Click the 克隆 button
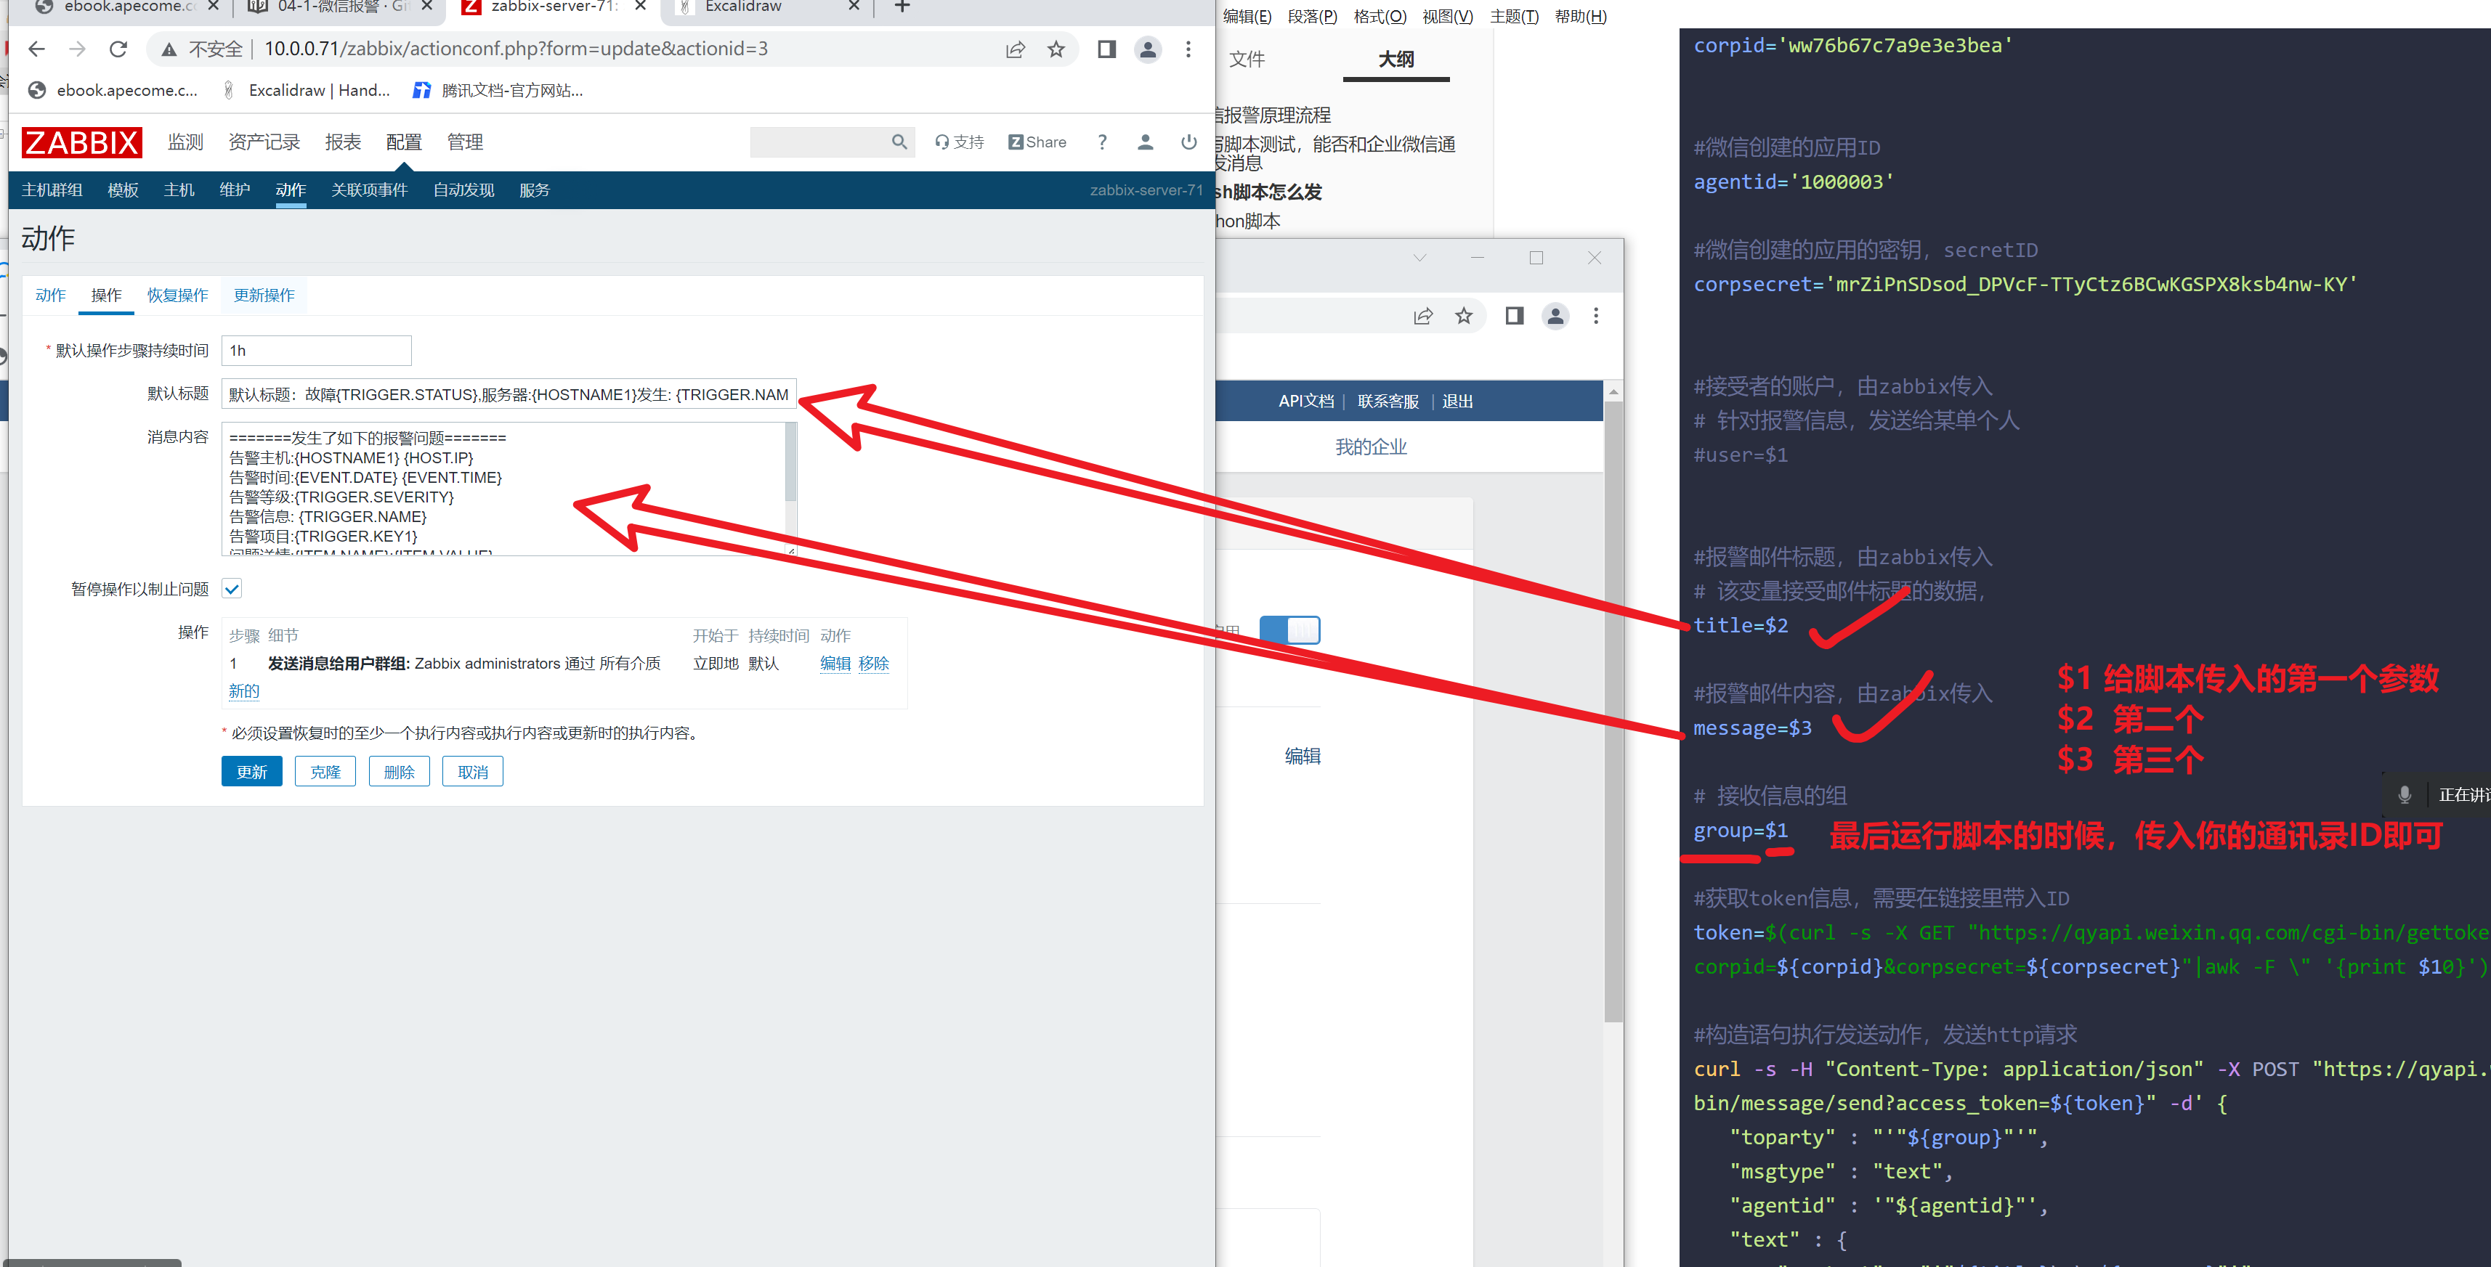 325,771
